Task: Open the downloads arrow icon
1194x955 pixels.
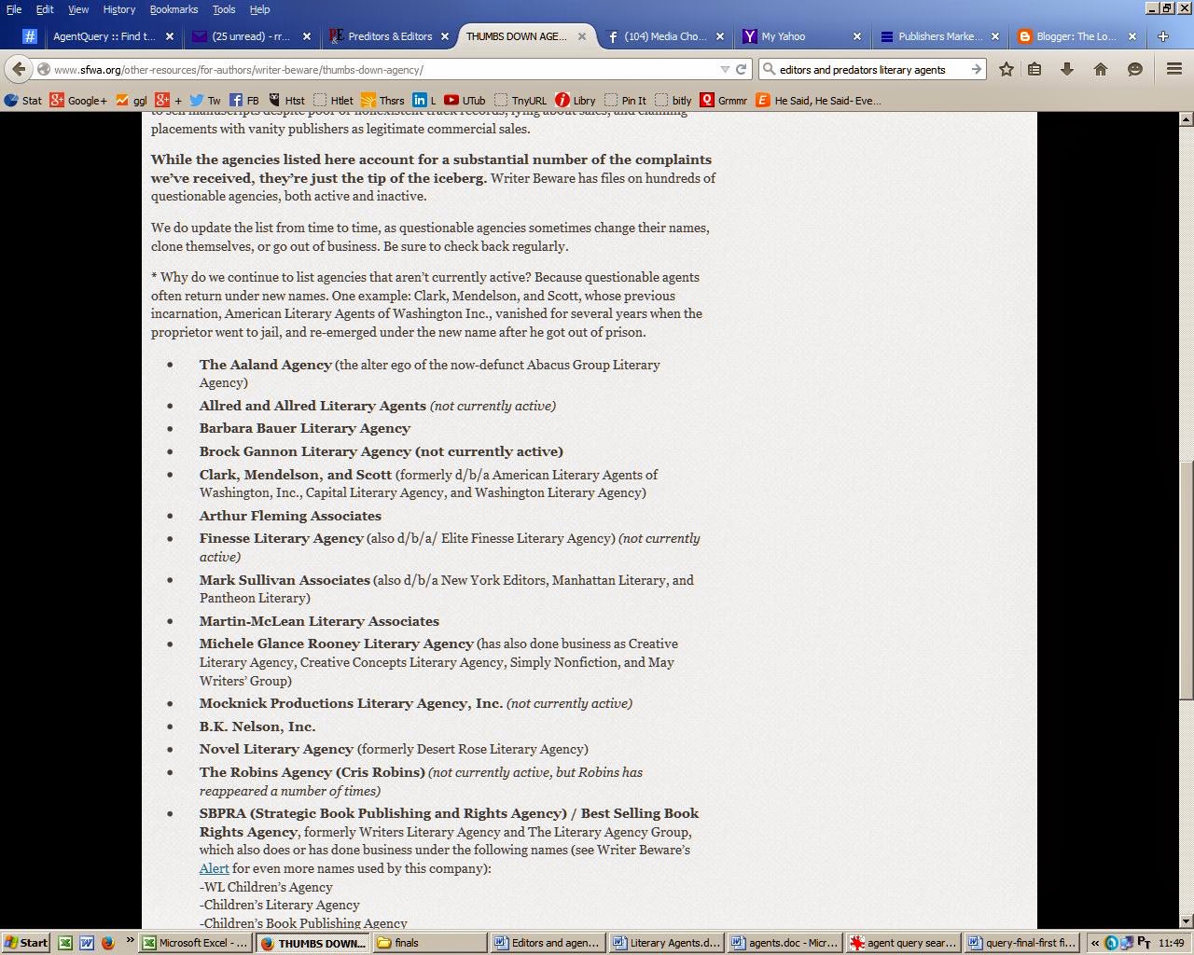Action: pyautogui.click(x=1067, y=69)
